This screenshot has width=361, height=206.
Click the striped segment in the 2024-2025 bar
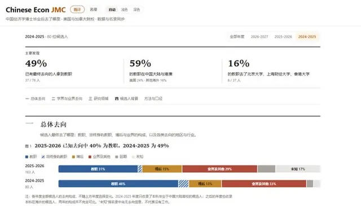183,183
